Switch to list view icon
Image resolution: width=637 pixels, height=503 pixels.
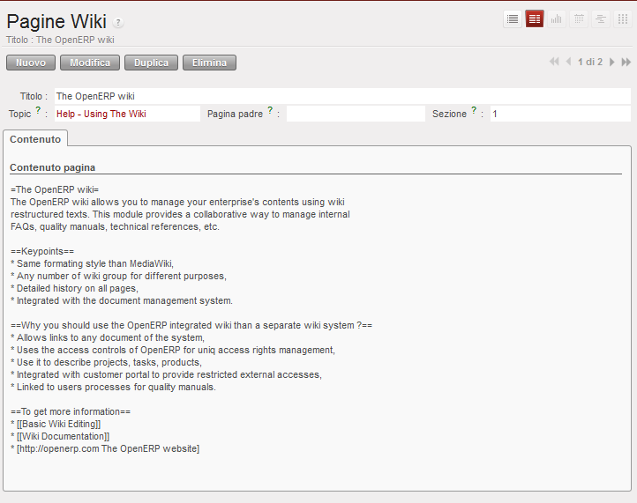513,19
